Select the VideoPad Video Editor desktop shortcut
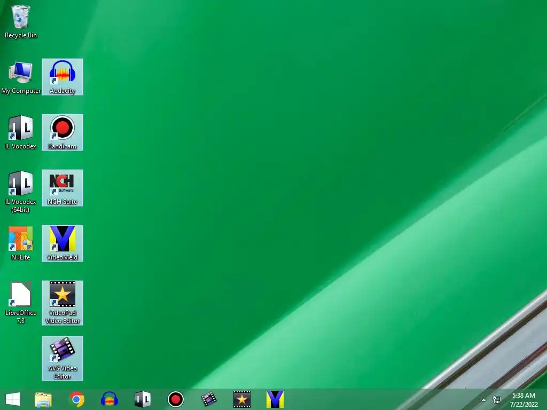 point(62,303)
